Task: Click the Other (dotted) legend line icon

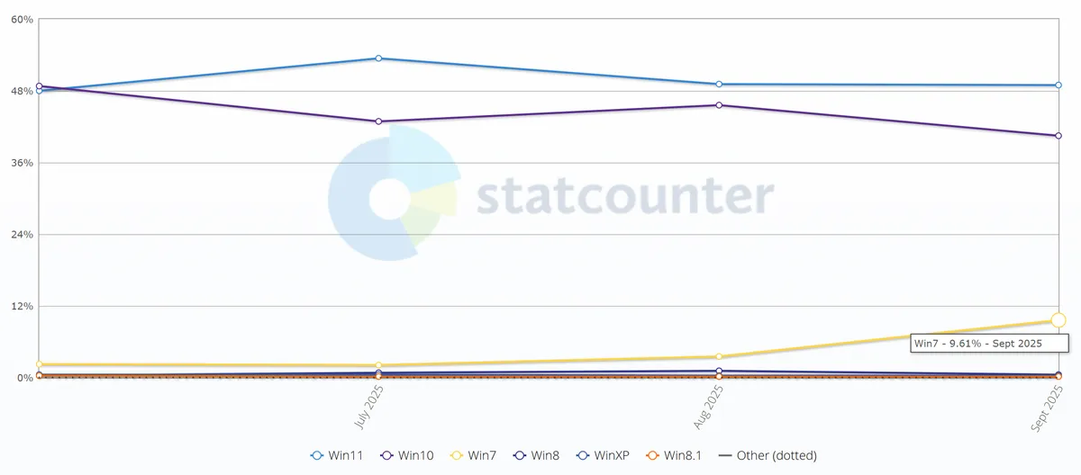Action: click(x=725, y=455)
